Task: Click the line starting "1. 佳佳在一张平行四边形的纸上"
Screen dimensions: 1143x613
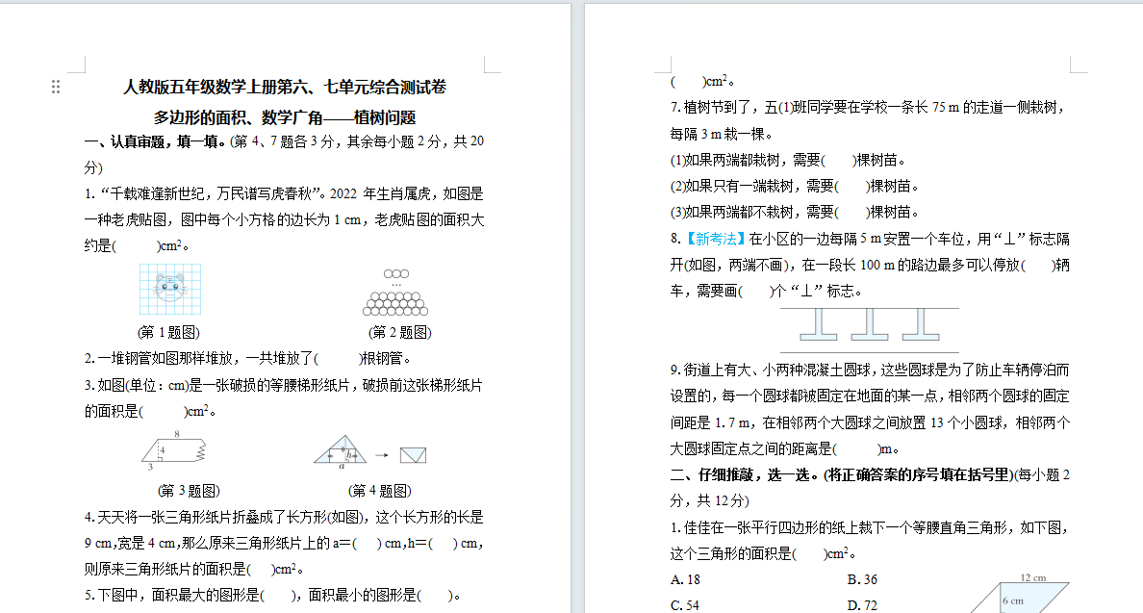Action: [x=870, y=527]
